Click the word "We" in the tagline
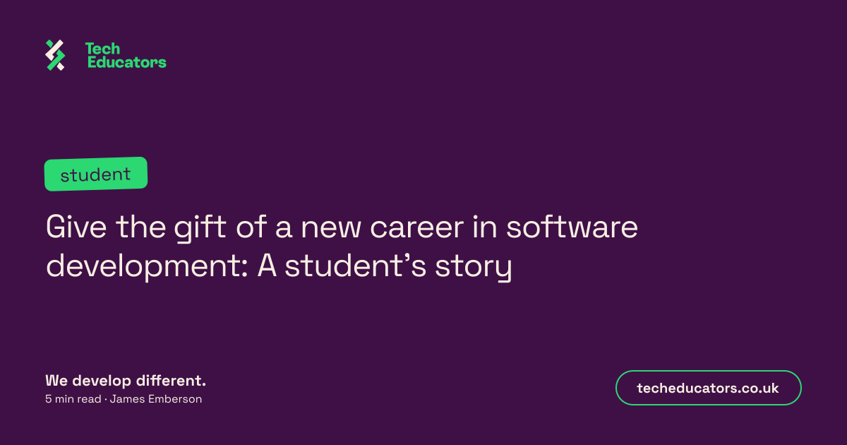This screenshot has height=445, width=847. coord(54,381)
